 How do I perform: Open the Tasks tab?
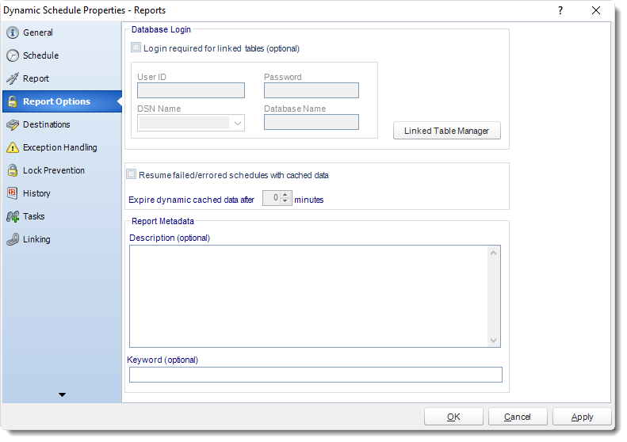click(x=62, y=216)
